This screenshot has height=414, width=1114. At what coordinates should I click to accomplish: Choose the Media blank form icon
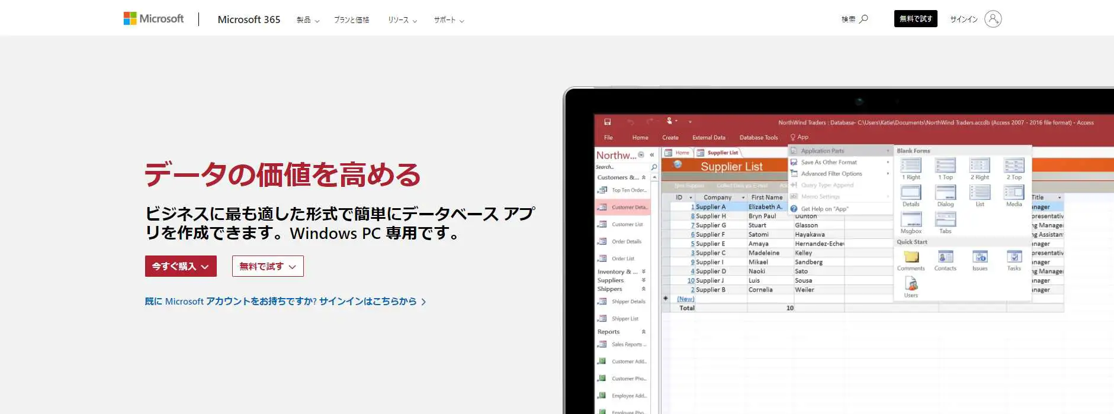(1014, 192)
